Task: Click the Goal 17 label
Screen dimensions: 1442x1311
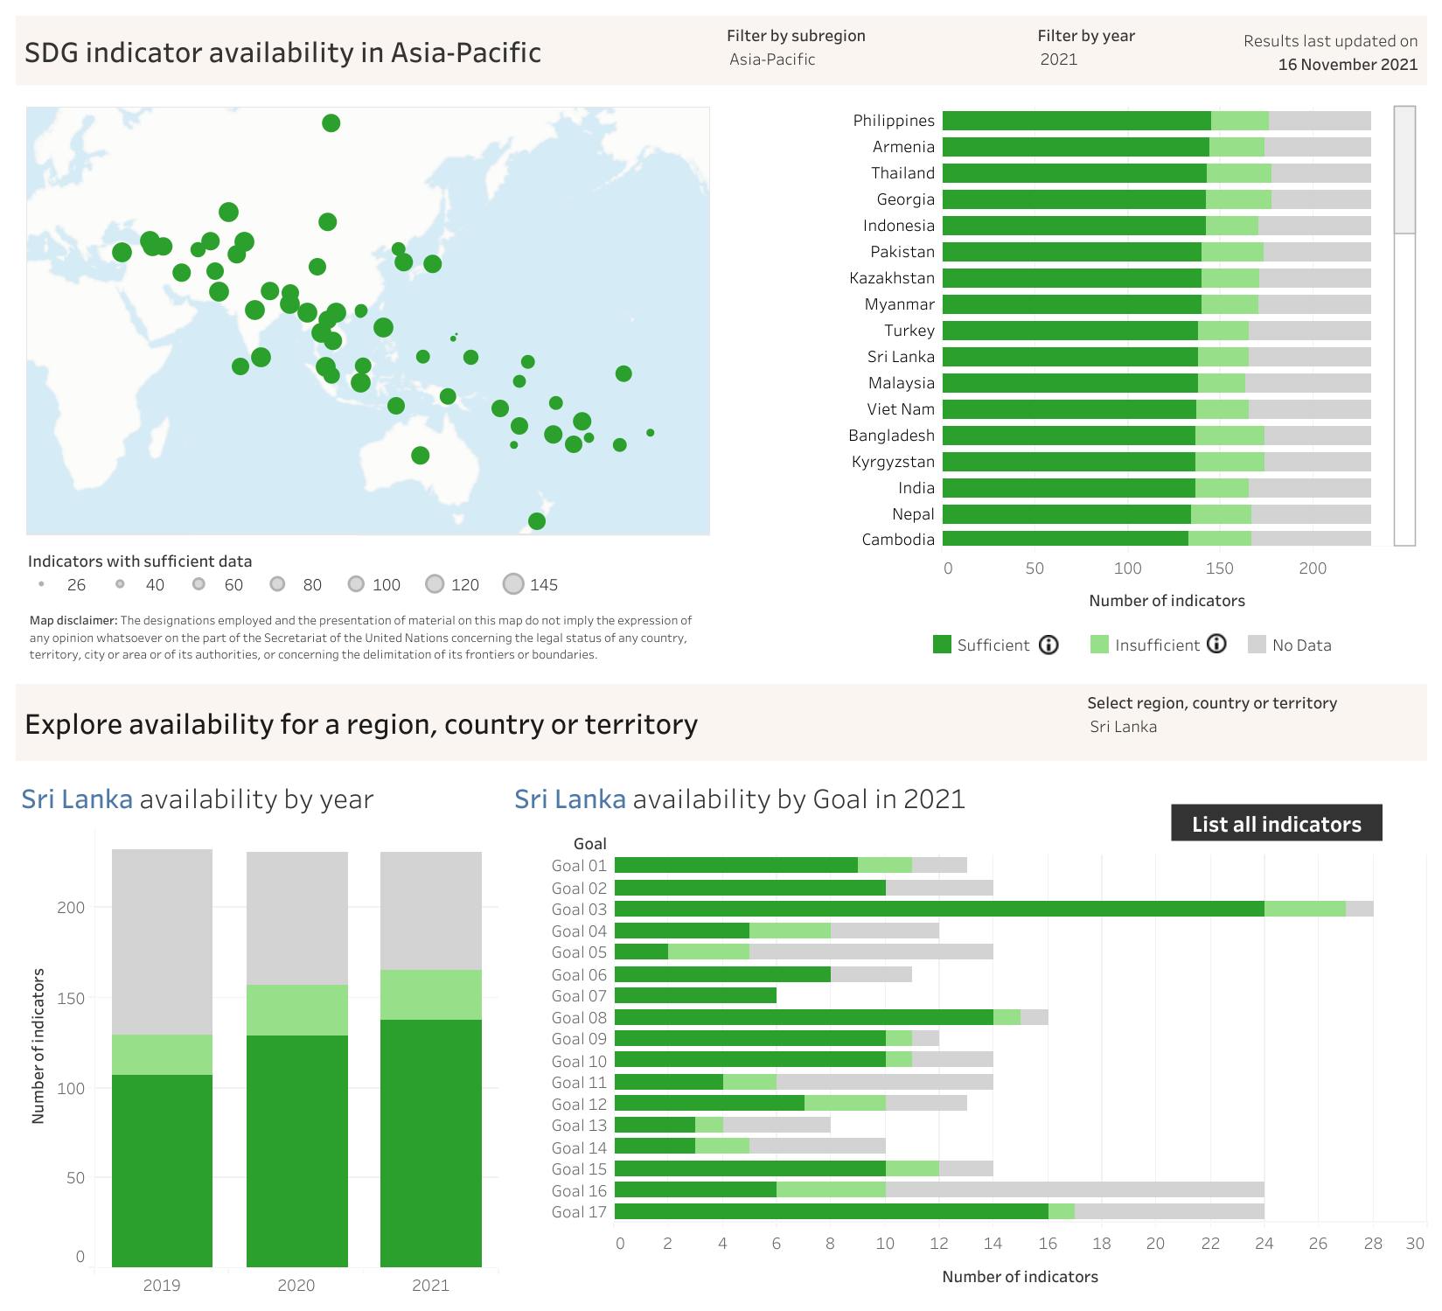Action: pyautogui.click(x=579, y=1212)
